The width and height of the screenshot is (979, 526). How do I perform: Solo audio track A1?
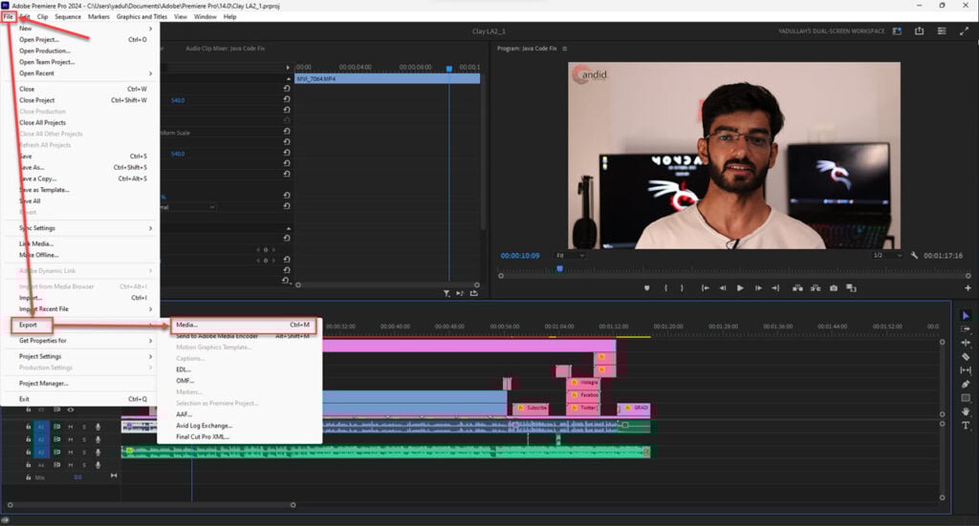84,427
